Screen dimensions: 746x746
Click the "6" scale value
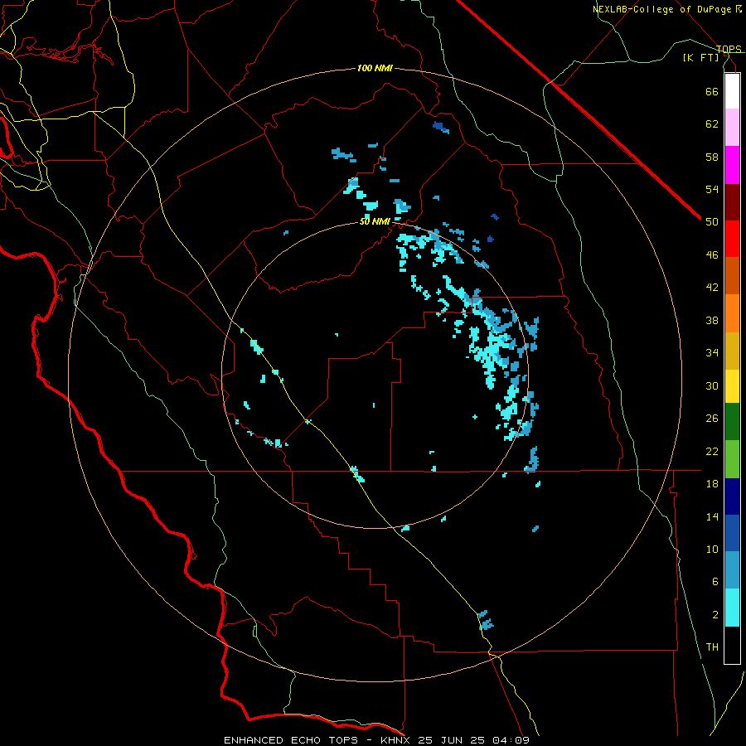(x=715, y=582)
